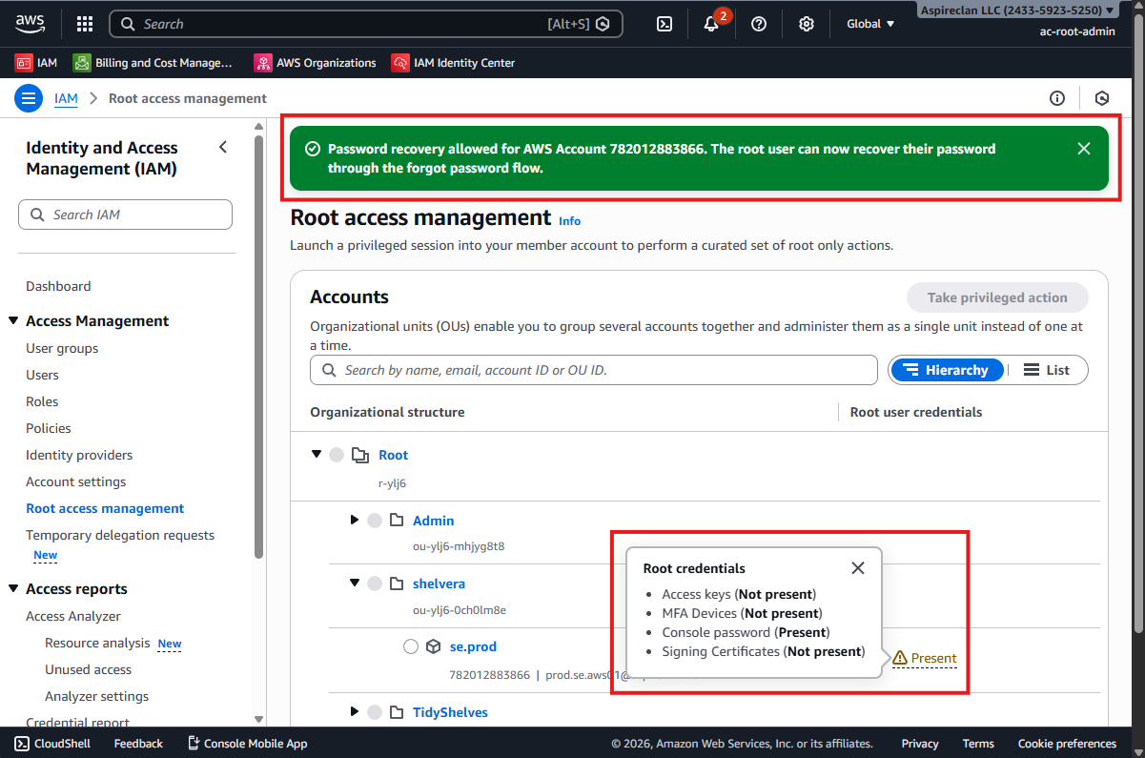Go to Roles in sidebar

tap(42, 401)
